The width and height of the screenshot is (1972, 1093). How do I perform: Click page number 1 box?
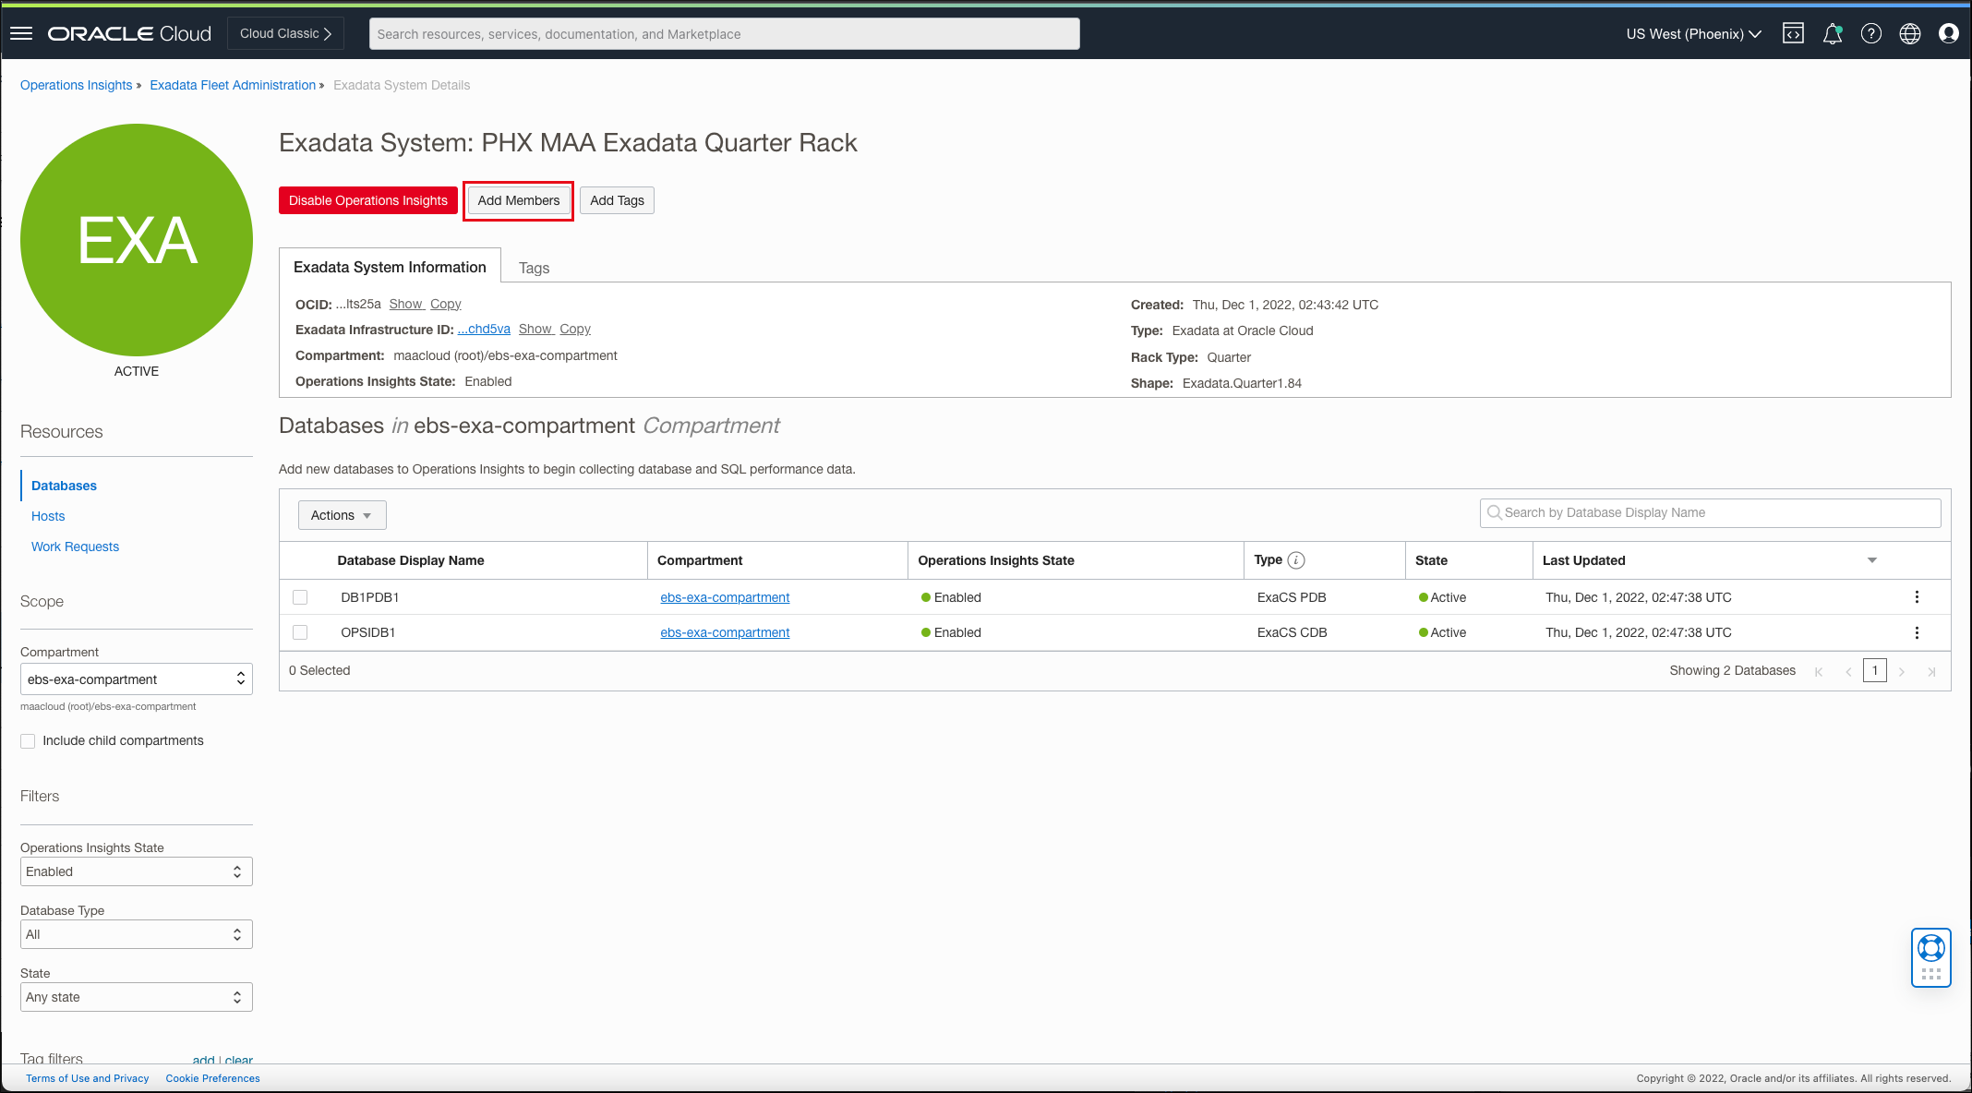coord(1874,670)
